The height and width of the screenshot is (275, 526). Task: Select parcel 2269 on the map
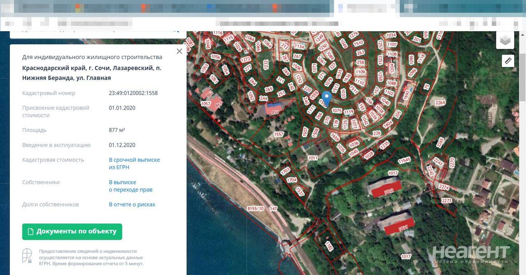440,102
